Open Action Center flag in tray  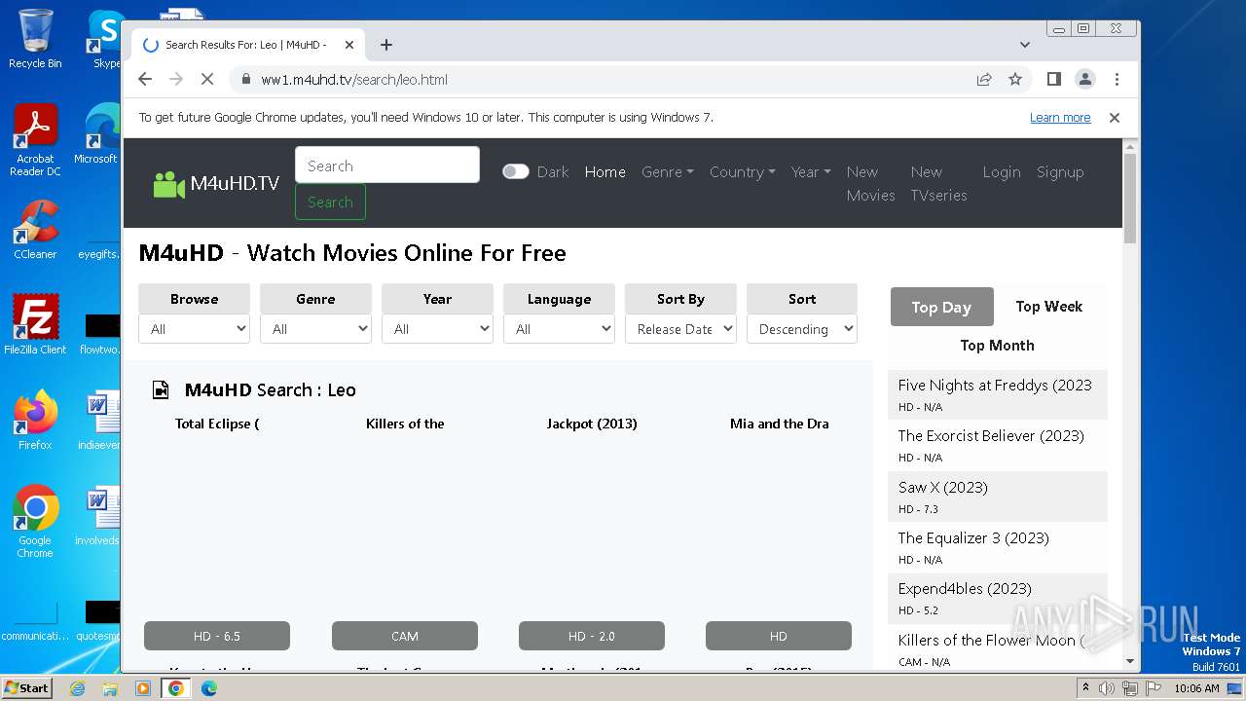tap(1153, 688)
